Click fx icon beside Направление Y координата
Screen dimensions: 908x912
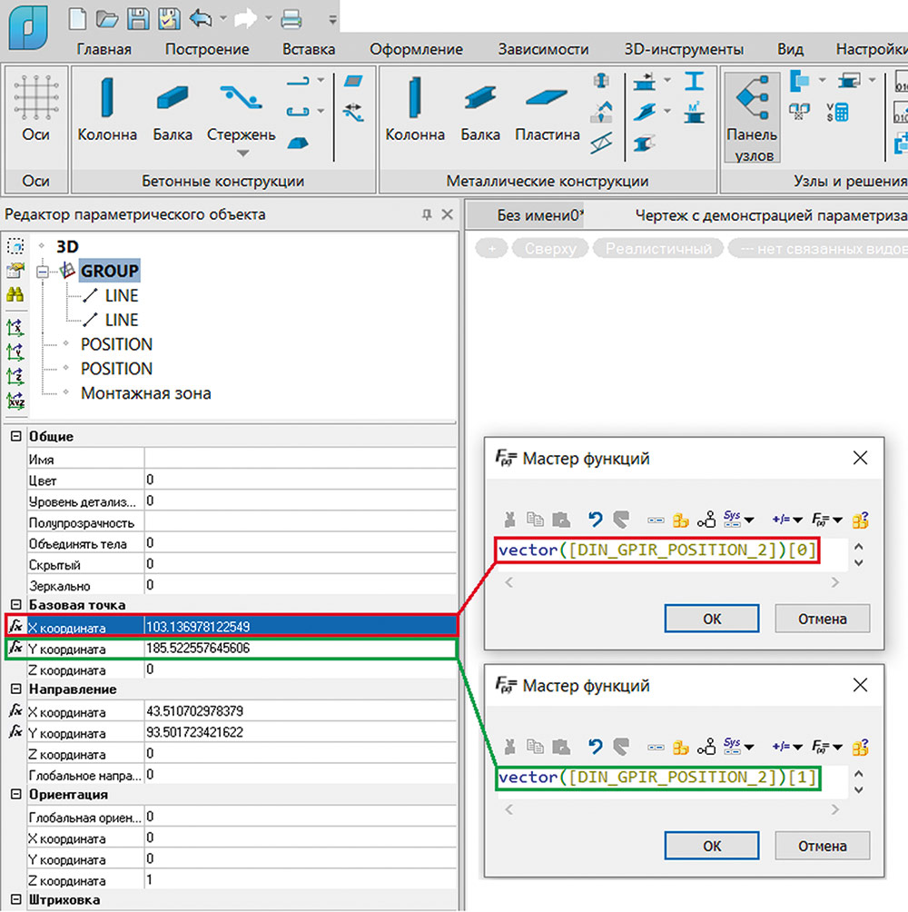tap(15, 731)
